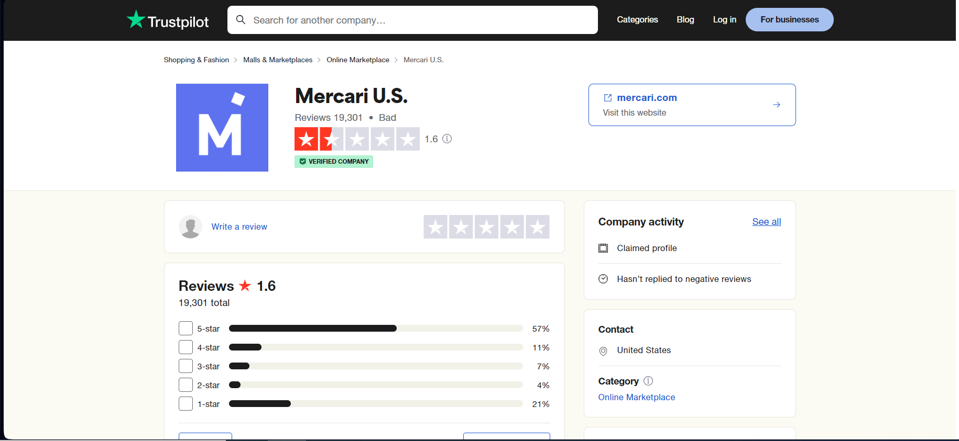The image size is (959, 441).
Task: Click the Log in link
Action: [724, 20]
